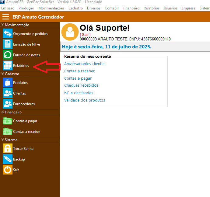This screenshot has height=197, width=210.
Task: Click the Trocar Senha padlock icon
Action: click(x=8, y=148)
